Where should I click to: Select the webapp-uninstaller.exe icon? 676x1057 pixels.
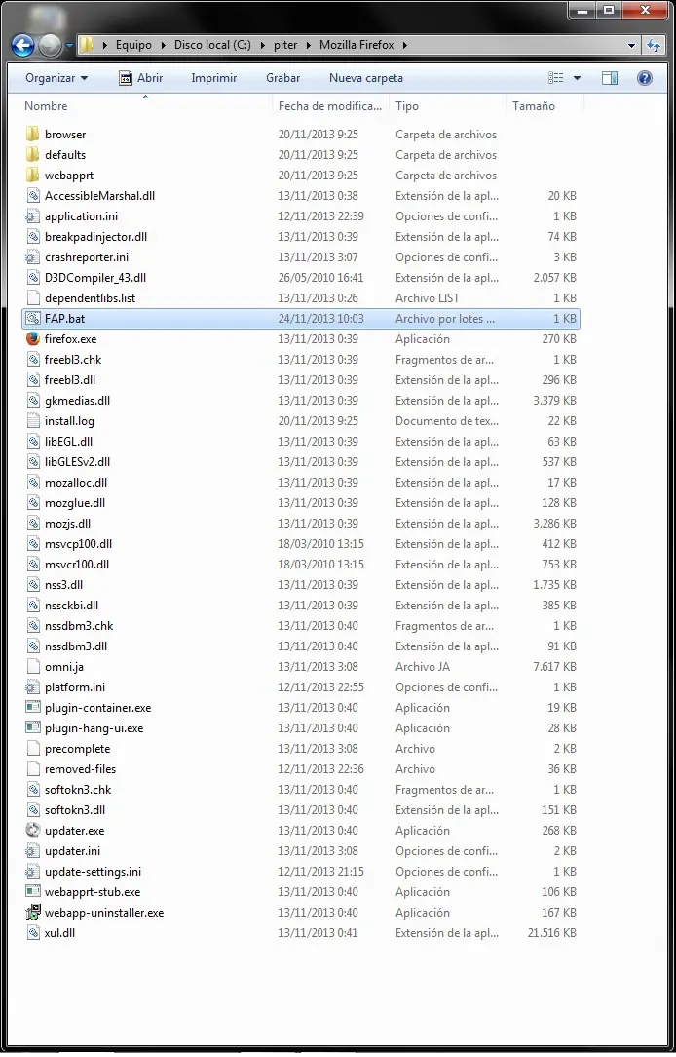33,912
